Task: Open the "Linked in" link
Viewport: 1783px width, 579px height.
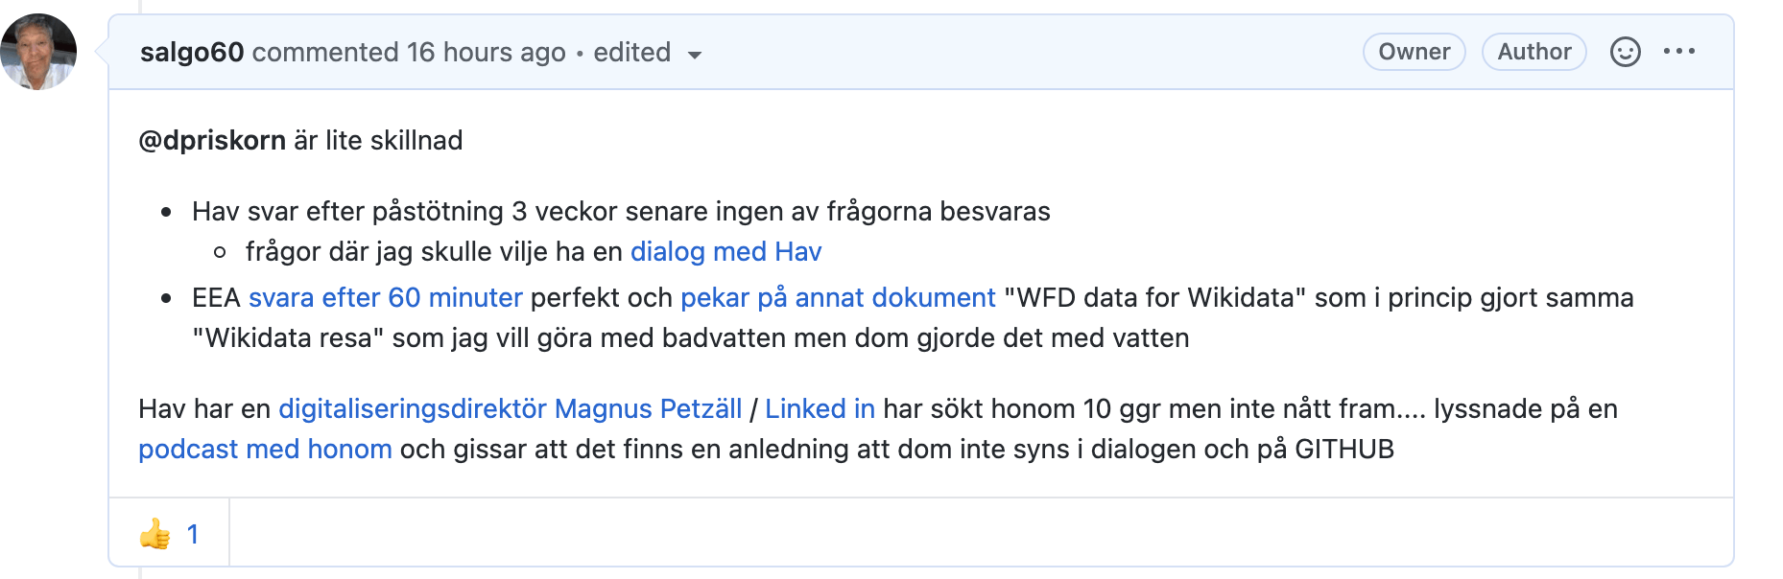Action: pyautogui.click(x=820, y=409)
